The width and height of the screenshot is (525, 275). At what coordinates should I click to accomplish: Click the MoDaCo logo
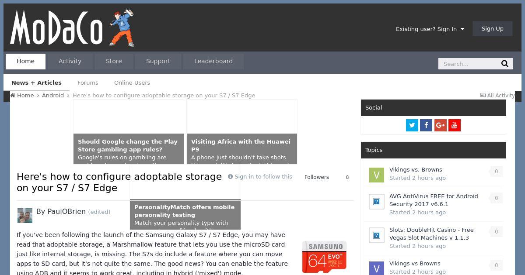pos(73,28)
